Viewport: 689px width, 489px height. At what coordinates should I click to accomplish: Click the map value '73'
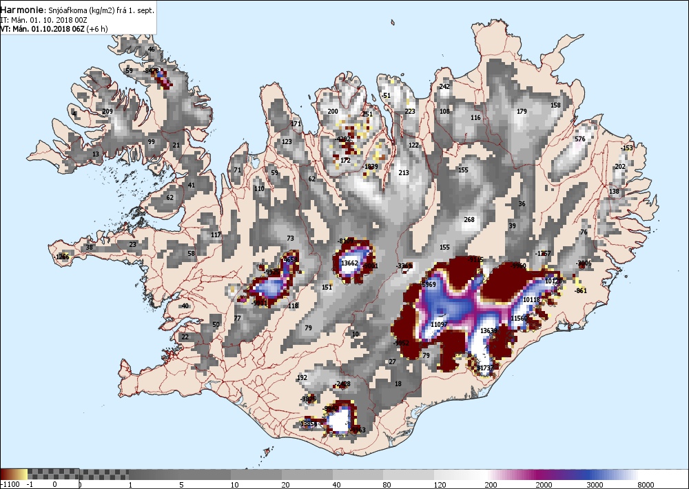click(291, 239)
